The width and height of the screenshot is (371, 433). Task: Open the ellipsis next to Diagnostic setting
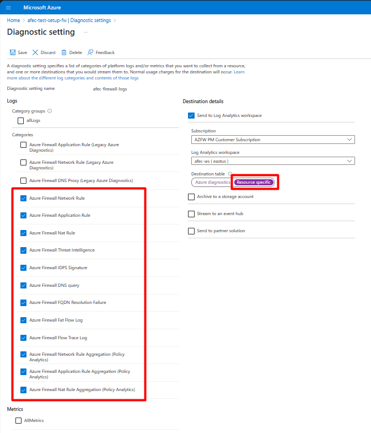86,33
